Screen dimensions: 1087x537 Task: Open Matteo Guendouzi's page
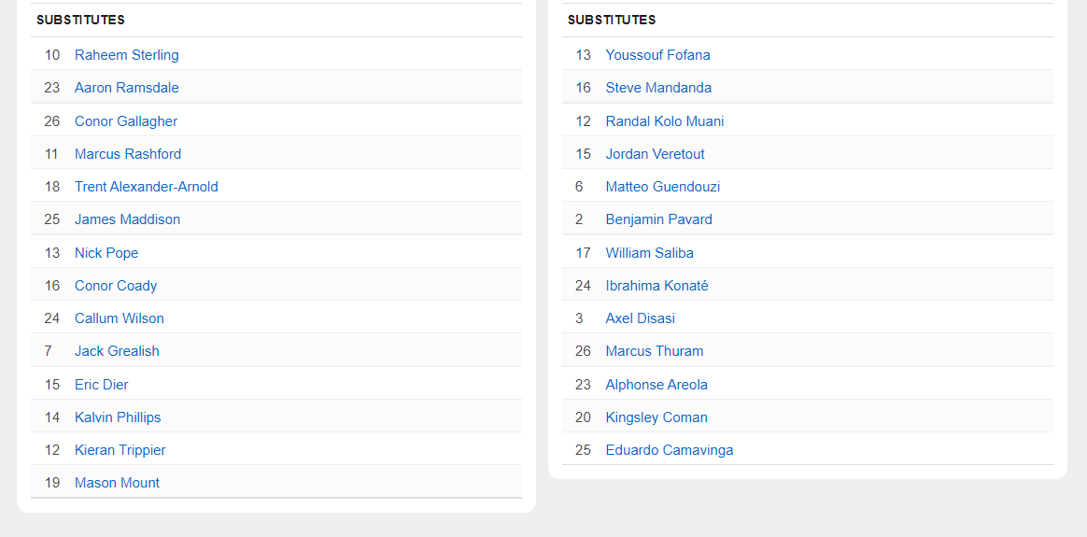point(662,187)
